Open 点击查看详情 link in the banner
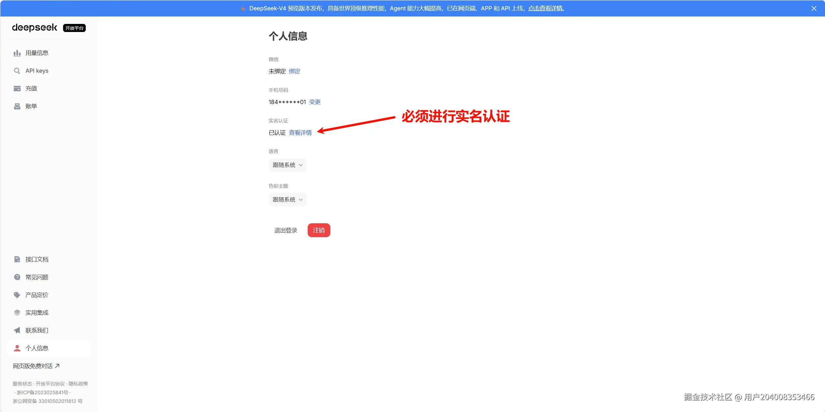Viewport: 825px width, 412px height. coord(545,8)
